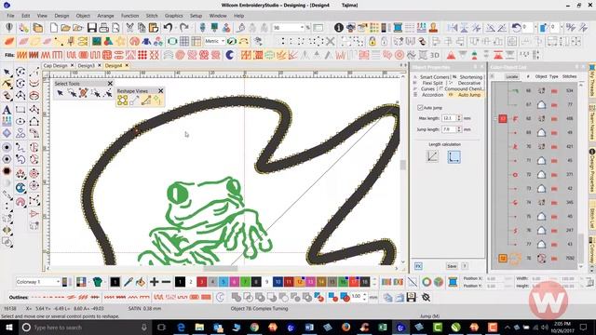
Task: Open the Colorway 1 dropdown
Action: click(x=58, y=282)
